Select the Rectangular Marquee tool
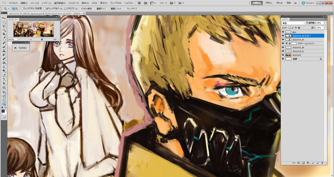This screenshot has width=334, height=177. pos(4,22)
